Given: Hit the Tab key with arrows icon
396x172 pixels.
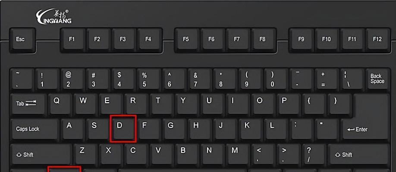Looking at the screenshot, I should [x=28, y=104].
